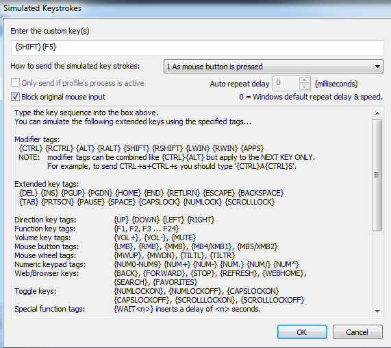Click 'Direction key tags:' label

tap(45, 220)
